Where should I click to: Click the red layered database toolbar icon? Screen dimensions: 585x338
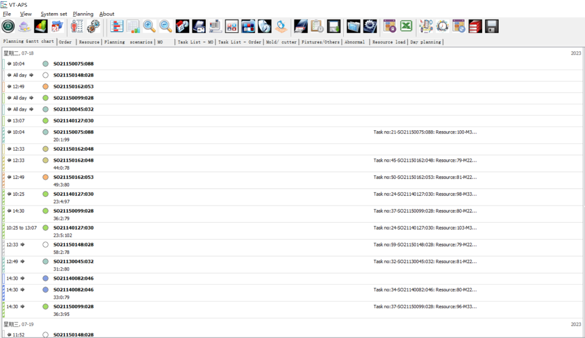(x=475, y=26)
